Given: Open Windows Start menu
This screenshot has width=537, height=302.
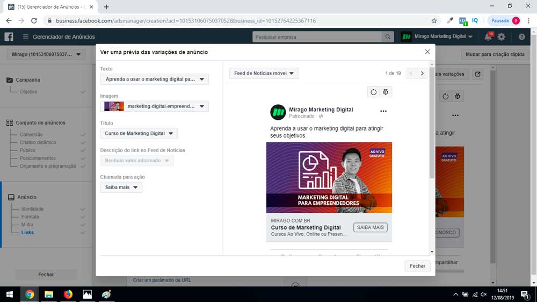Looking at the screenshot, I should pos(10,294).
